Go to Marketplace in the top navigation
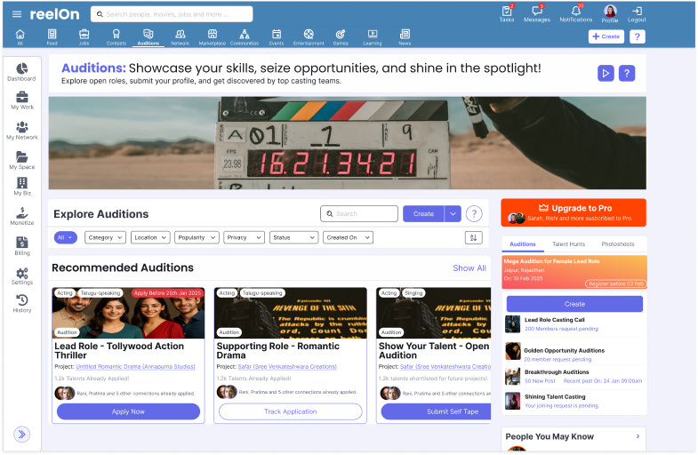Image resolution: width=698 pixels, height=455 pixels. pos(212,36)
